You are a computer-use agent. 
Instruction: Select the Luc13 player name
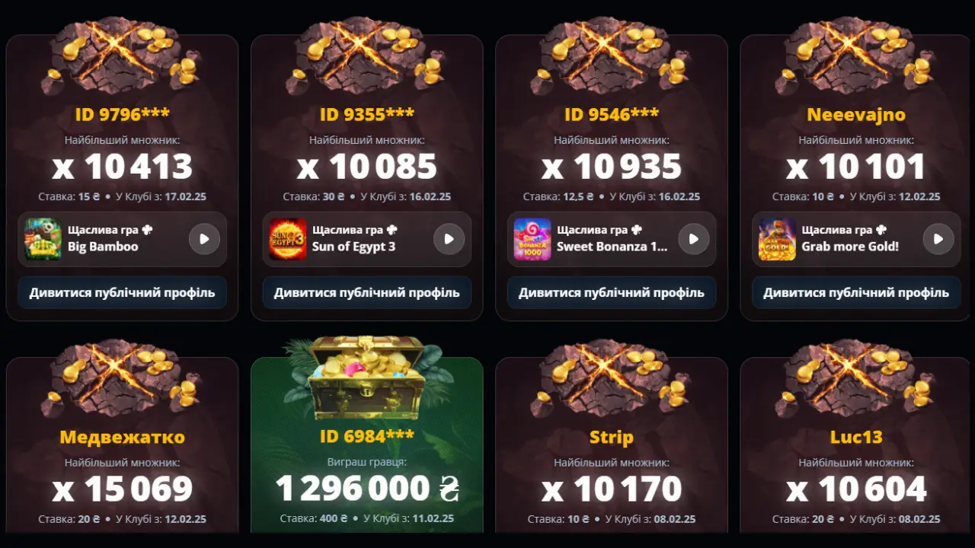coord(856,438)
